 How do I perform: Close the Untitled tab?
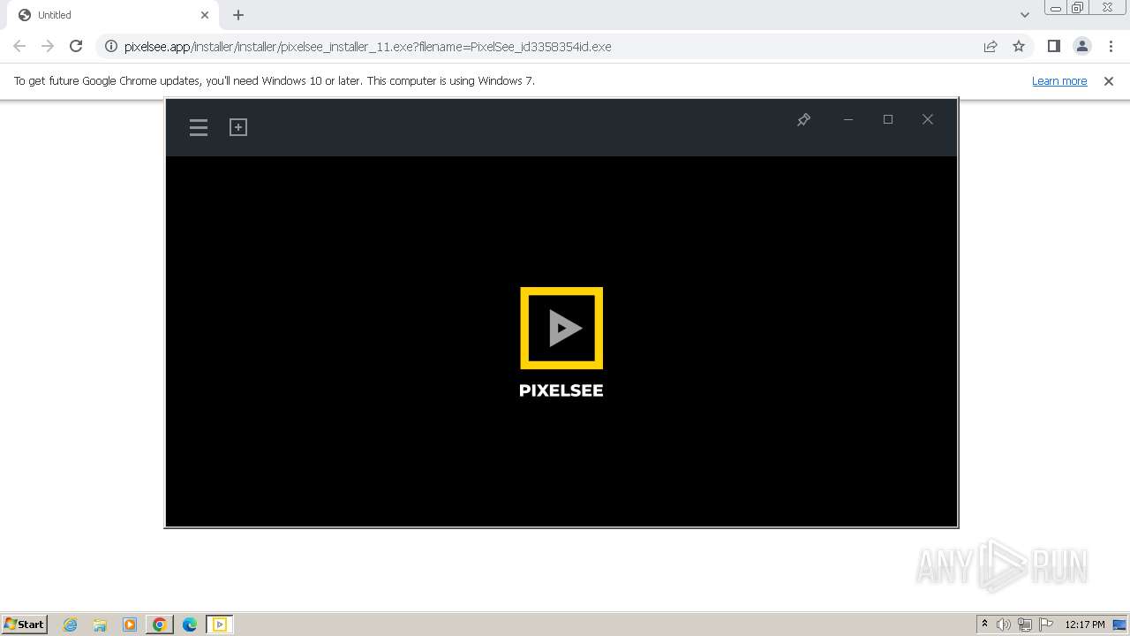tap(205, 15)
